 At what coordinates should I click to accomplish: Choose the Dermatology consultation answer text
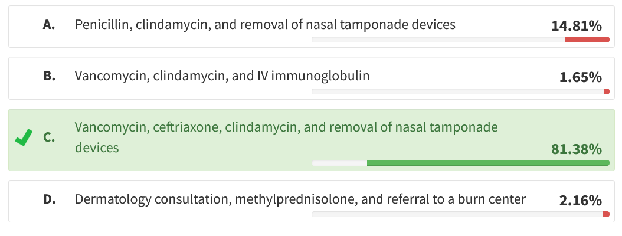pyautogui.click(x=300, y=199)
